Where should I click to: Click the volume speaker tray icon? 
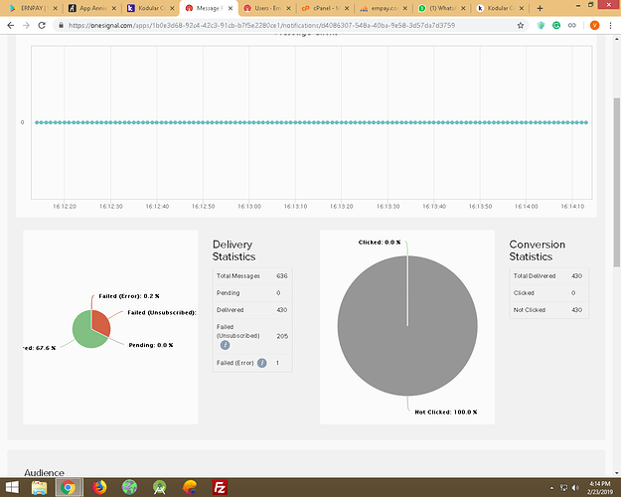(x=575, y=488)
